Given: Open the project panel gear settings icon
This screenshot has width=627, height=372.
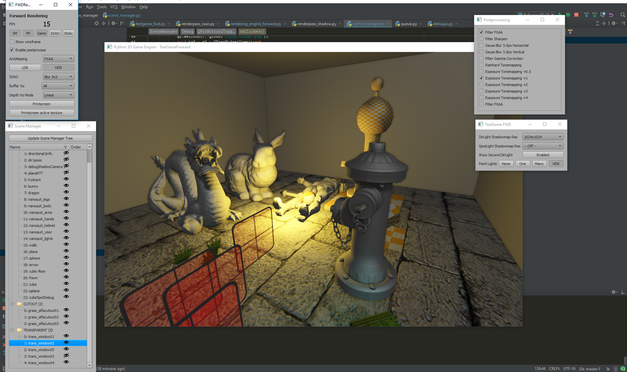Looking at the screenshot, I should point(114,23).
